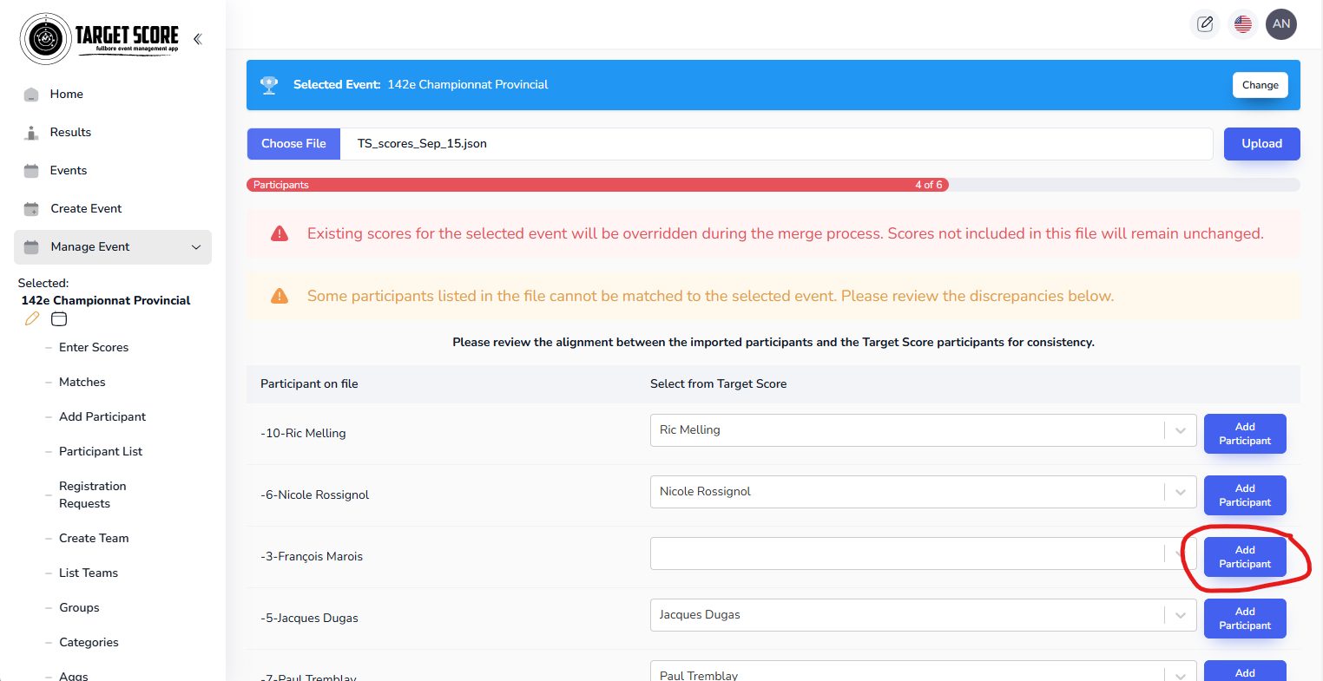Click Change on the selected event banner
The width and height of the screenshot is (1323, 681).
1260,85
